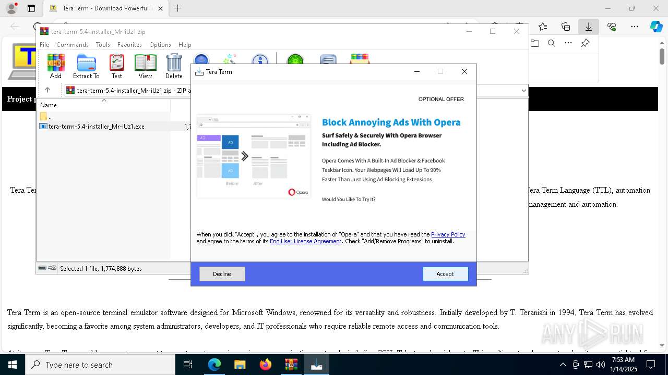Click the Delete icon in WinRAR
Image resolution: width=668 pixels, height=375 pixels.
point(174,66)
